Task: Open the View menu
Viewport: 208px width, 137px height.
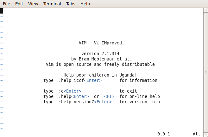Action: coord(33,4)
